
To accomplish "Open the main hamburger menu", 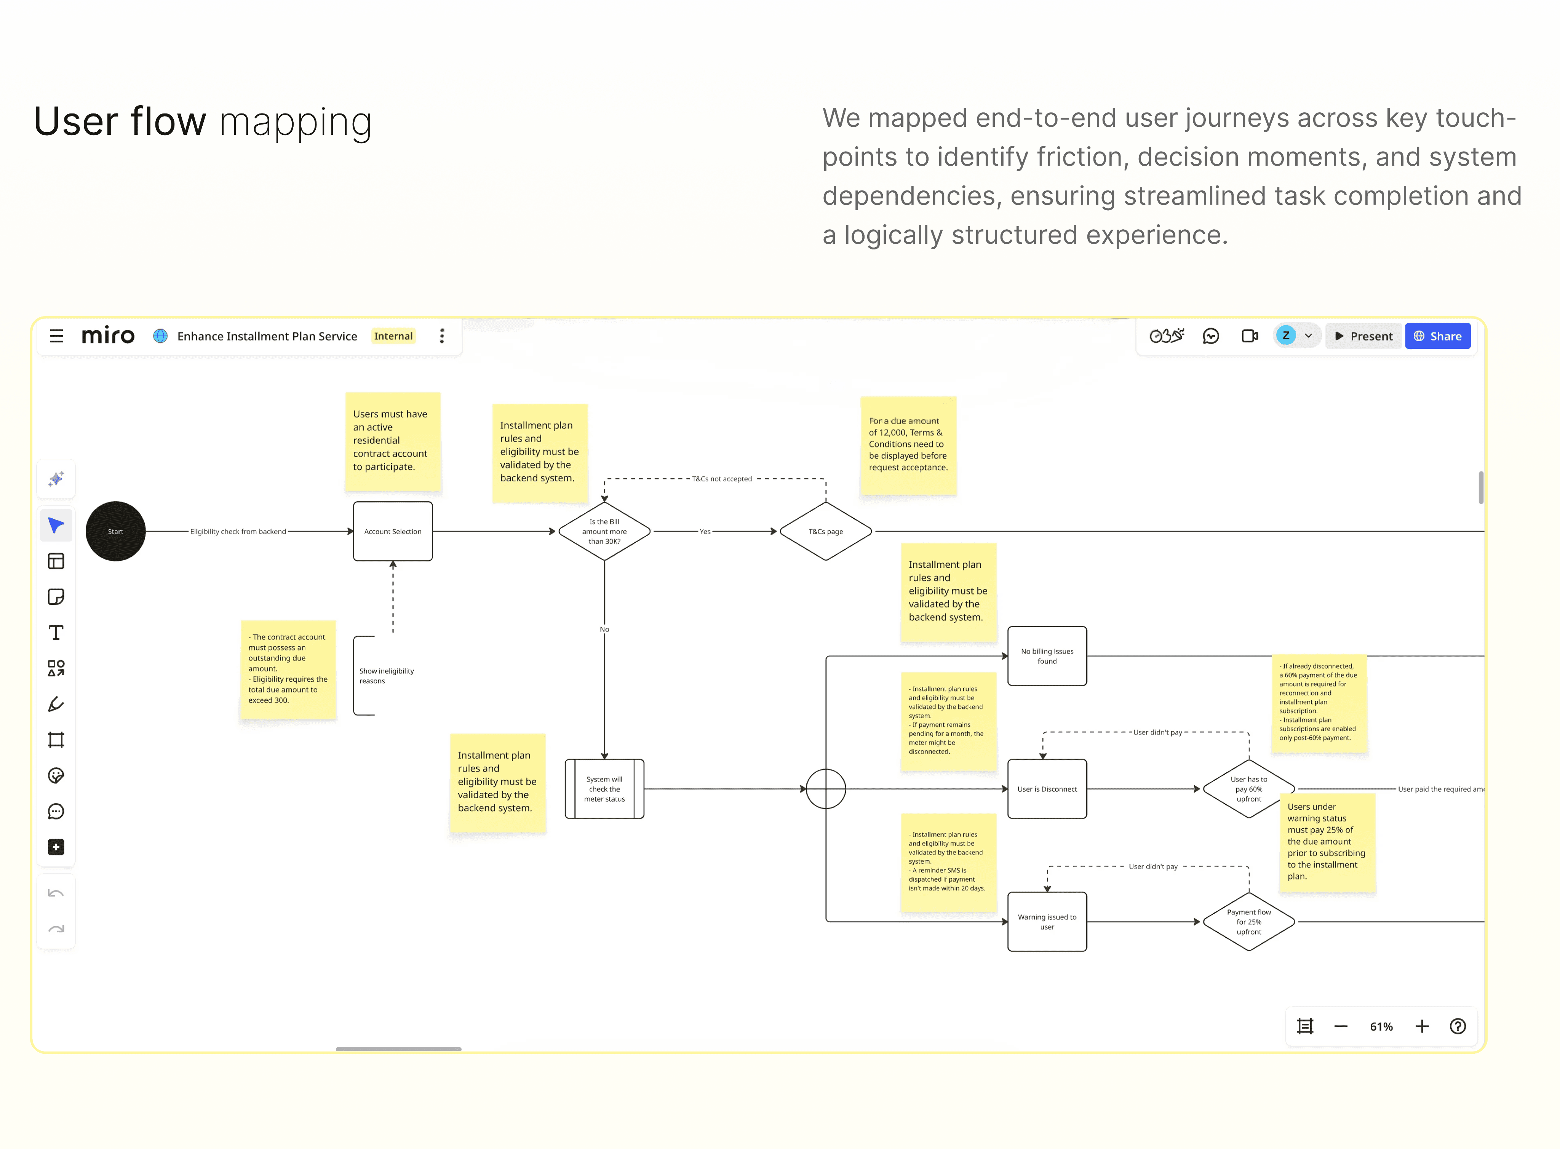I will coord(56,336).
